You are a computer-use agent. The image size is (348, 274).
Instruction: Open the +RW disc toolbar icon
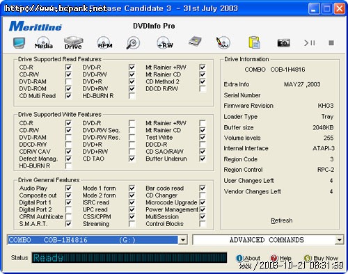click(165, 42)
